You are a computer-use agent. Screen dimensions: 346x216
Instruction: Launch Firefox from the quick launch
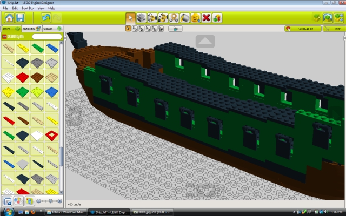click(33, 212)
